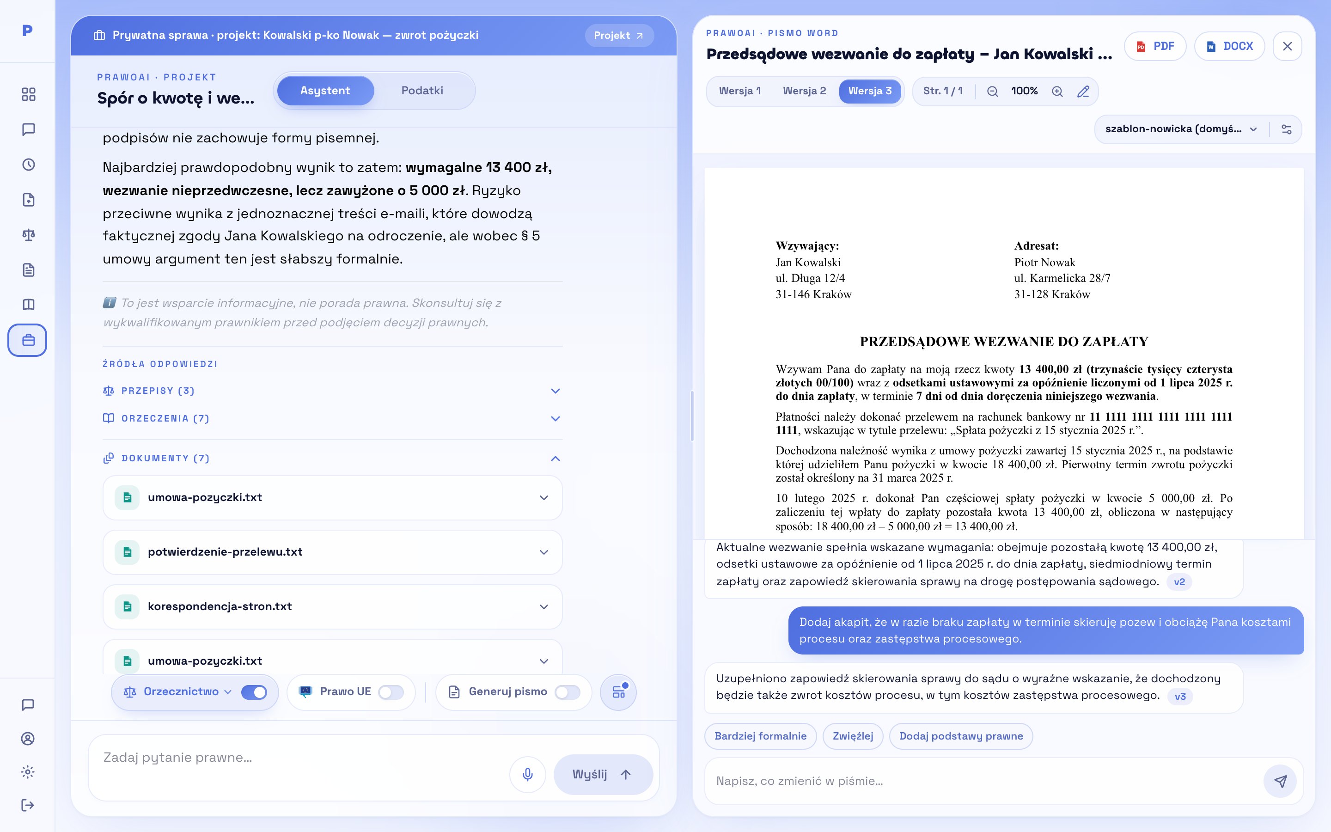
Task: Switch to Wersja 2 of the document
Action: pyautogui.click(x=804, y=92)
